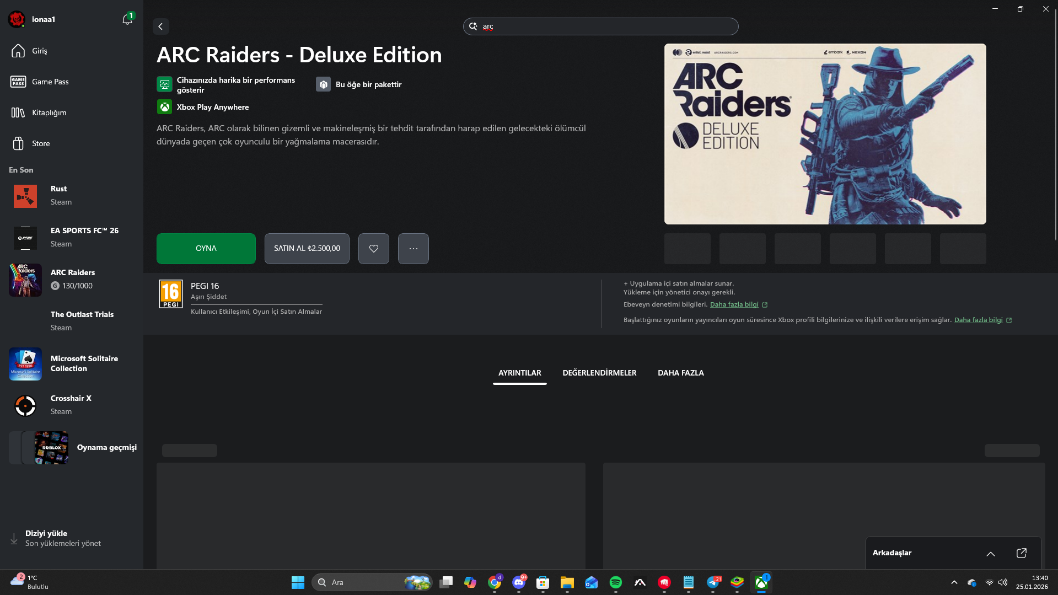Screen dimensions: 1058x595
Task: Open Telegram from the taskbar
Action: 713,582
